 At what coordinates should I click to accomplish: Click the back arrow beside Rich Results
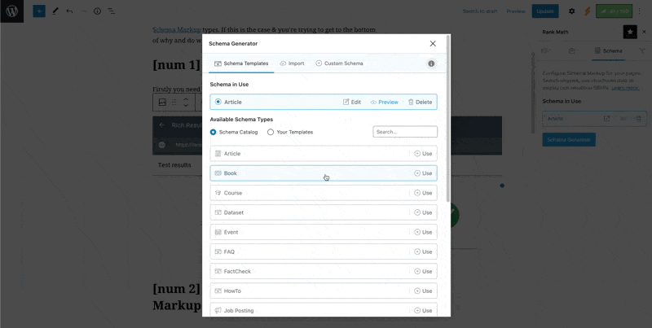162,125
